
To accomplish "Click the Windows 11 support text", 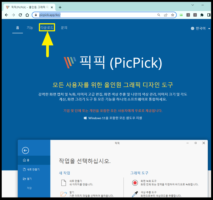I will [115, 118].
